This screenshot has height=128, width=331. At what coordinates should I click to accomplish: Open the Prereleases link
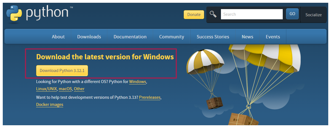(150, 97)
